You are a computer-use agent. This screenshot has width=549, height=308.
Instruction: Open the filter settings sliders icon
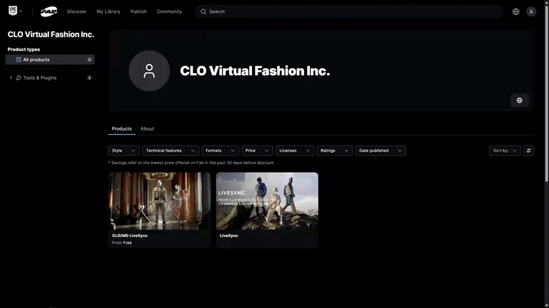pos(528,151)
